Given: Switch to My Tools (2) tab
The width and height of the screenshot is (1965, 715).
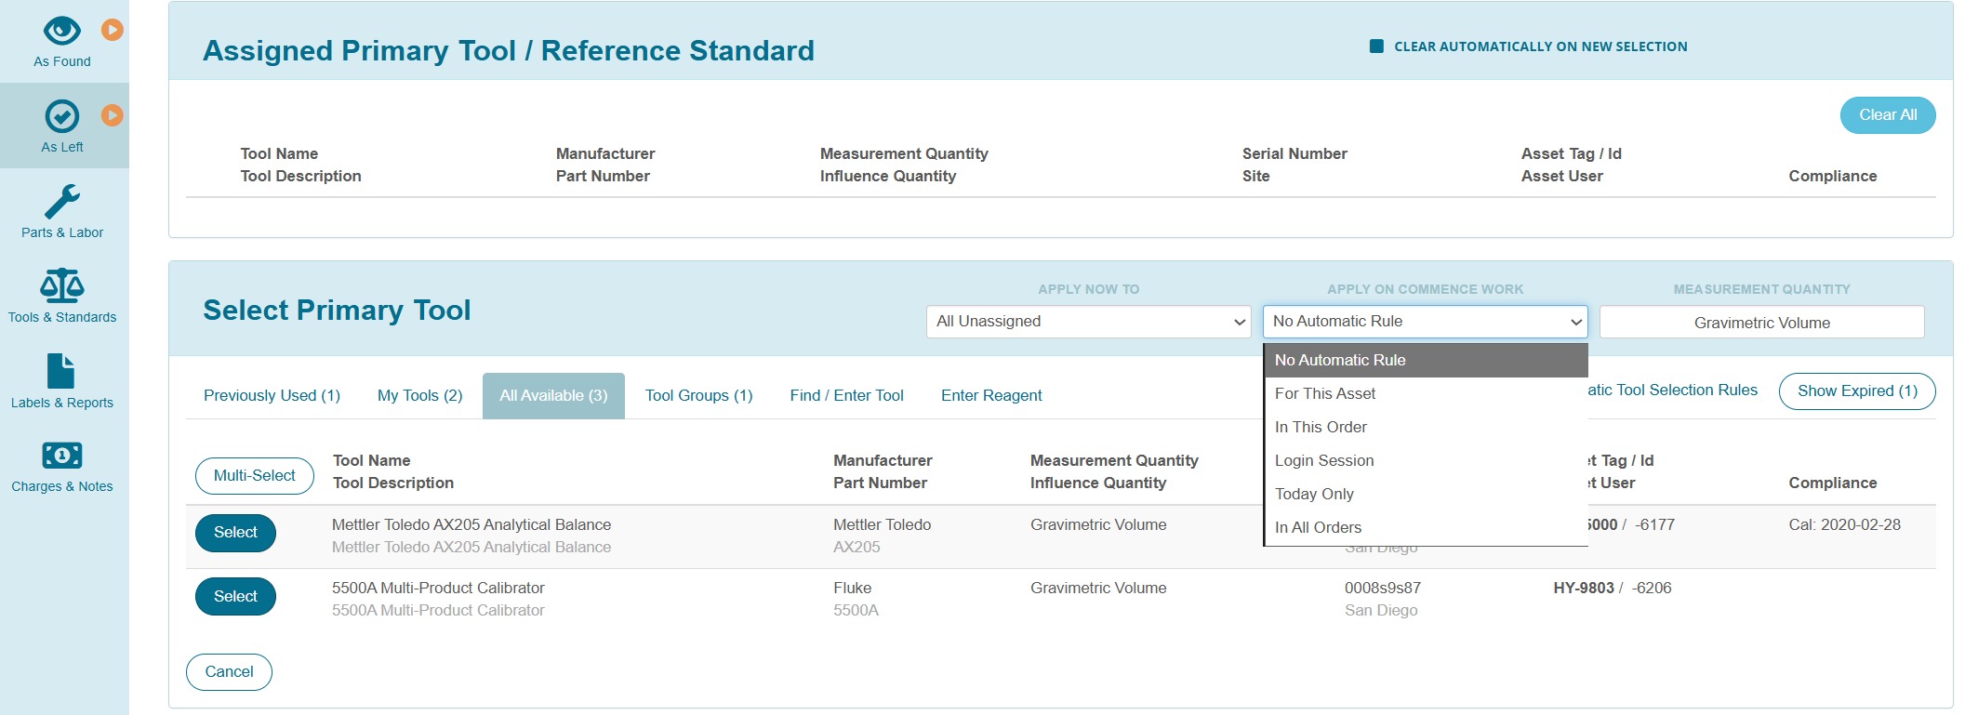Looking at the screenshot, I should point(419,396).
